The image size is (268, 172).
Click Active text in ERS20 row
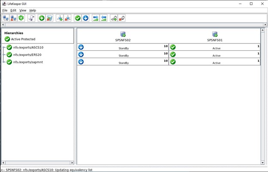click(x=216, y=56)
